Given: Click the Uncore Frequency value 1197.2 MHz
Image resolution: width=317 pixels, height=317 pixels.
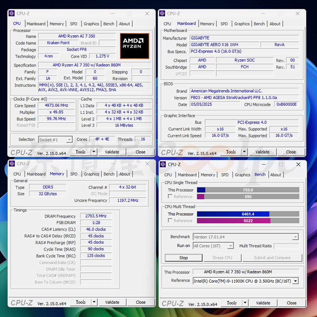Looking at the screenshot, I should pos(128,201).
